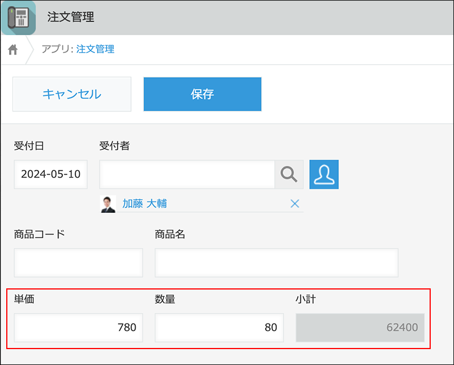Click the magnifying glass to search 受付者
This screenshot has width=454, height=365.
pos(291,174)
